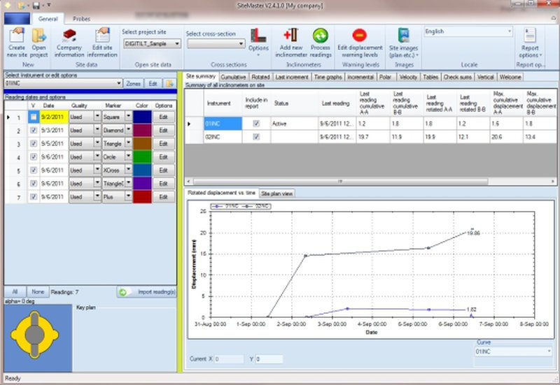Open the Polar tab
Image resolution: width=560 pixels, height=385 pixels.
click(x=385, y=77)
